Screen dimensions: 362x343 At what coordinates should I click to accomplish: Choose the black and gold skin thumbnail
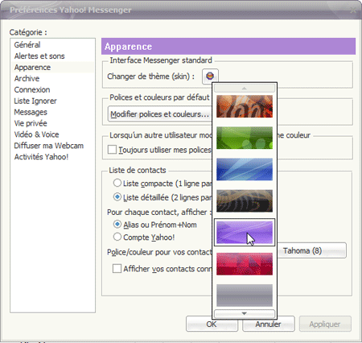click(x=245, y=200)
